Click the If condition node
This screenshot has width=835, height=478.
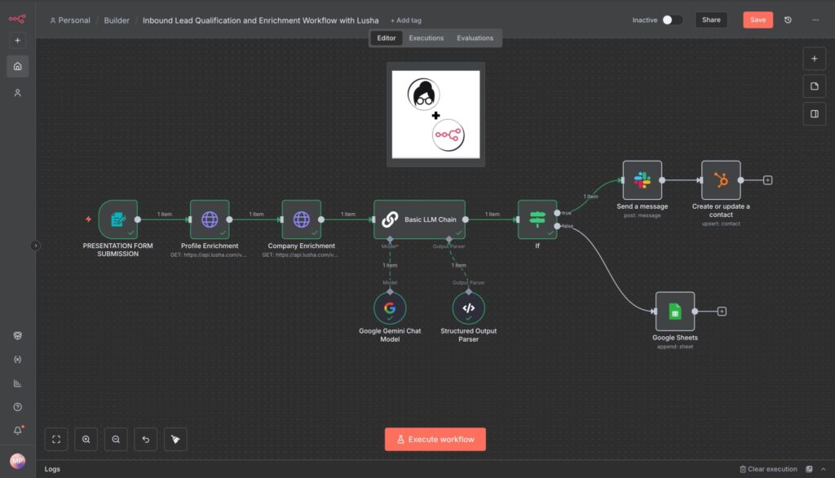(x=537, y=219)
